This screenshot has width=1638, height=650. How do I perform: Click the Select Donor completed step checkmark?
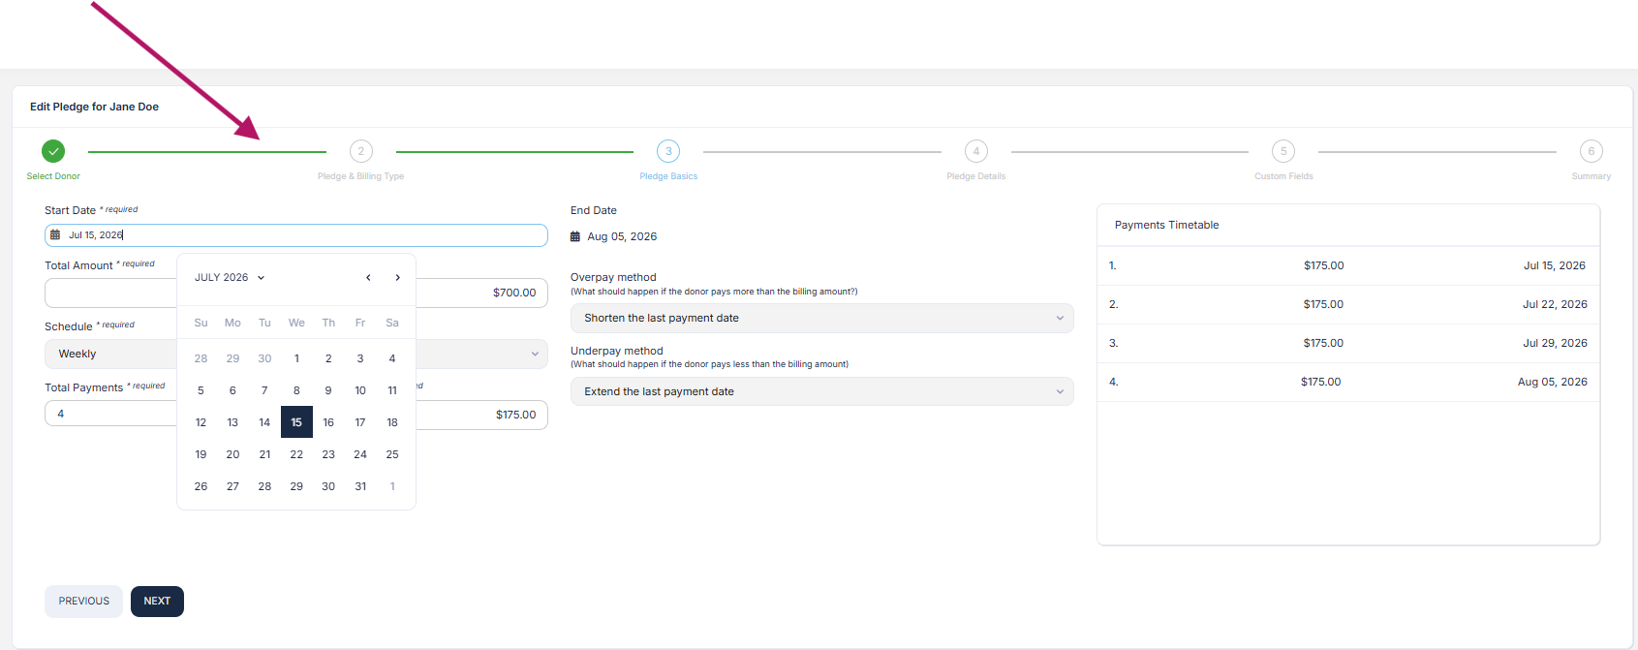pos(53,151)
